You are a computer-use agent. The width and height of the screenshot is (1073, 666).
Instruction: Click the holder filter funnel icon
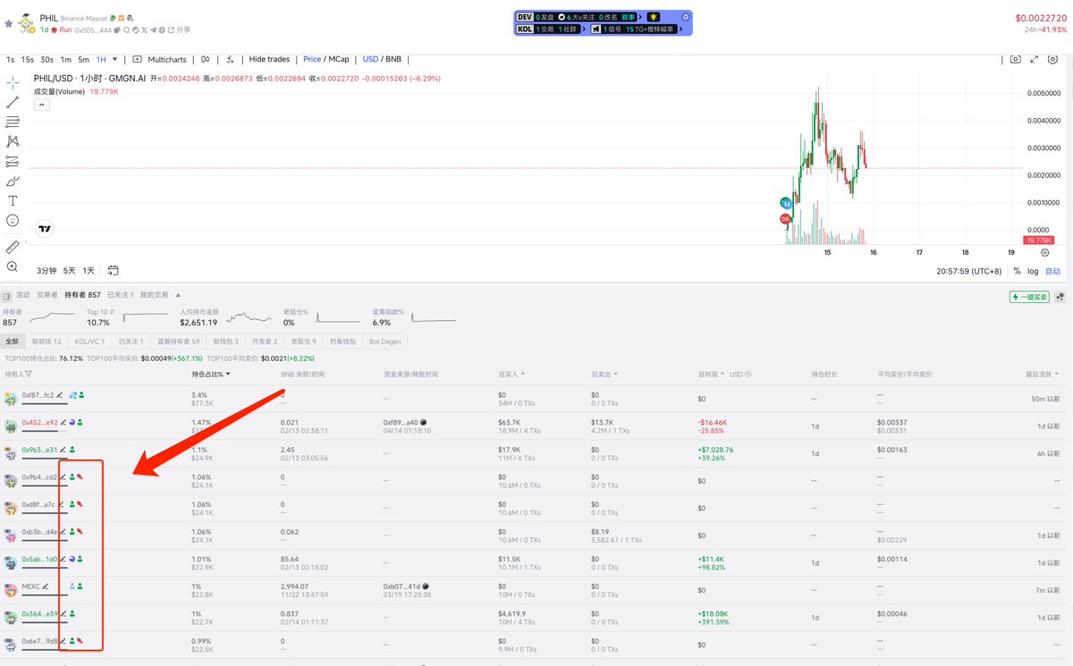(x=29, y=374)
